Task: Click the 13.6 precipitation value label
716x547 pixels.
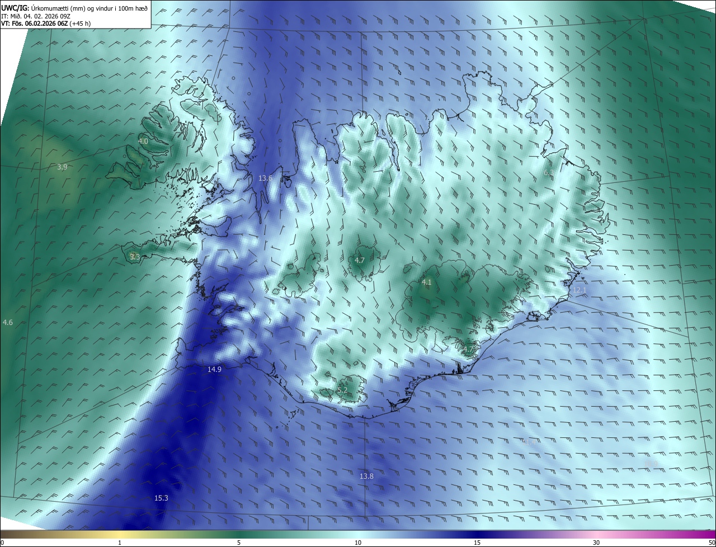Action: tap(265, 178)
